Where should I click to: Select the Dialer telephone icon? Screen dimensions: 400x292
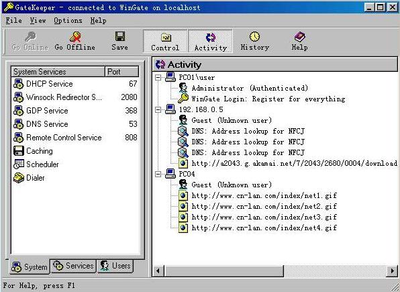click(x=19, y=178)
